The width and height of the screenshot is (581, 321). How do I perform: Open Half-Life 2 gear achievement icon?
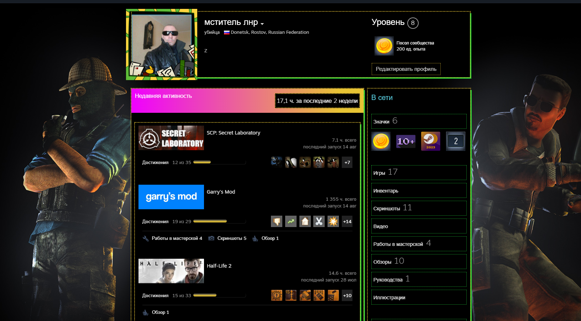coord(277,295)
